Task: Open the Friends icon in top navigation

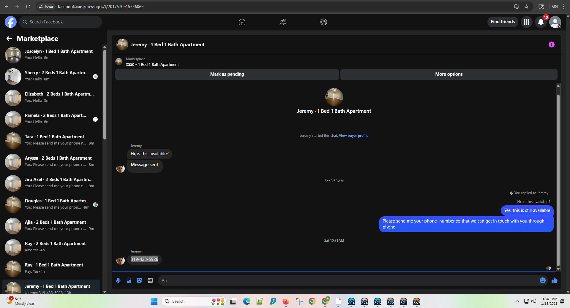Action: tap(283, 22)
